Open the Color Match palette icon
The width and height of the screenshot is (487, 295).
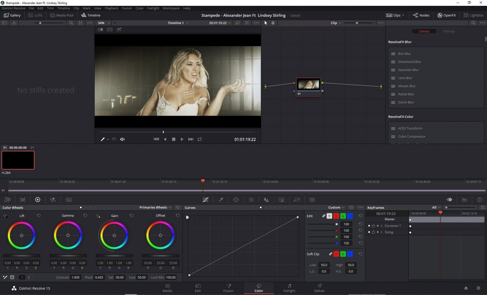[x=23, y=200]
